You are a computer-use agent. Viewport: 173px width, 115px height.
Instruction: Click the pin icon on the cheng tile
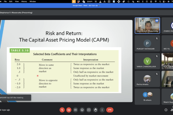[x=169, y=79]
